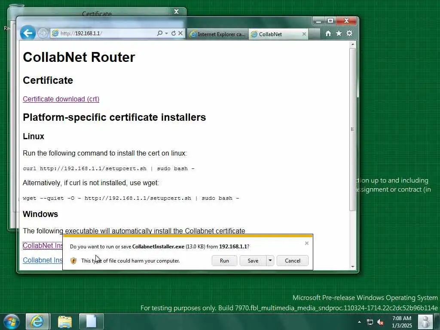Minimize the Internet Explorer window
Image resolution: width=440 pixels, height=330 pixels.
(x=319, y=21)
